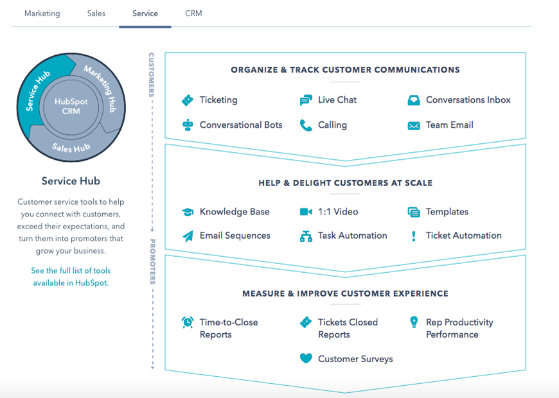This screenshot has width=559, height=398.
Task: Click the Team Email envelope icon
Action: click(x=414, y=125)
